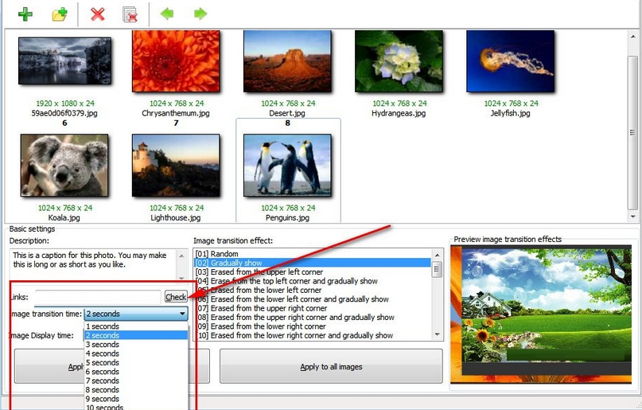Select [07] Erased from the upper right corner
642x410 pixels.
coord(313,308)
